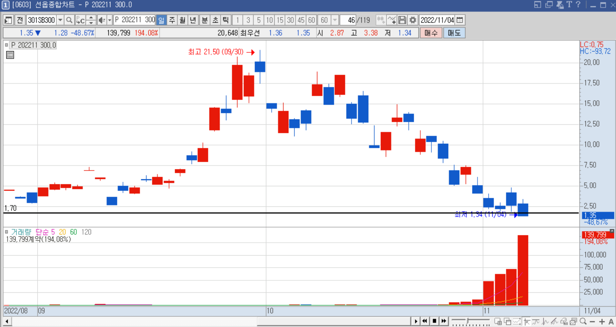The height and width of the screenshot is (327, 616).
Task: Click the horizontal scrollbar left arrow
Action: [x=8, y=322]
